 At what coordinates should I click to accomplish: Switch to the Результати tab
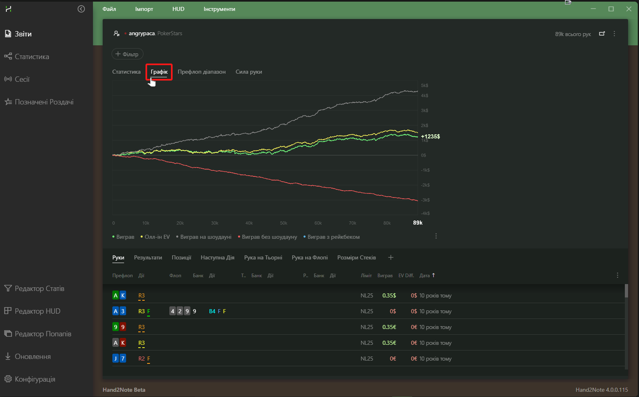pos(148,257)
